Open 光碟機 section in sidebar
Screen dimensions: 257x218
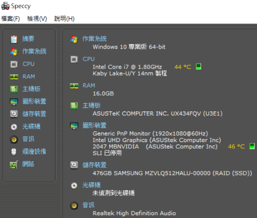tap(31, 126)
